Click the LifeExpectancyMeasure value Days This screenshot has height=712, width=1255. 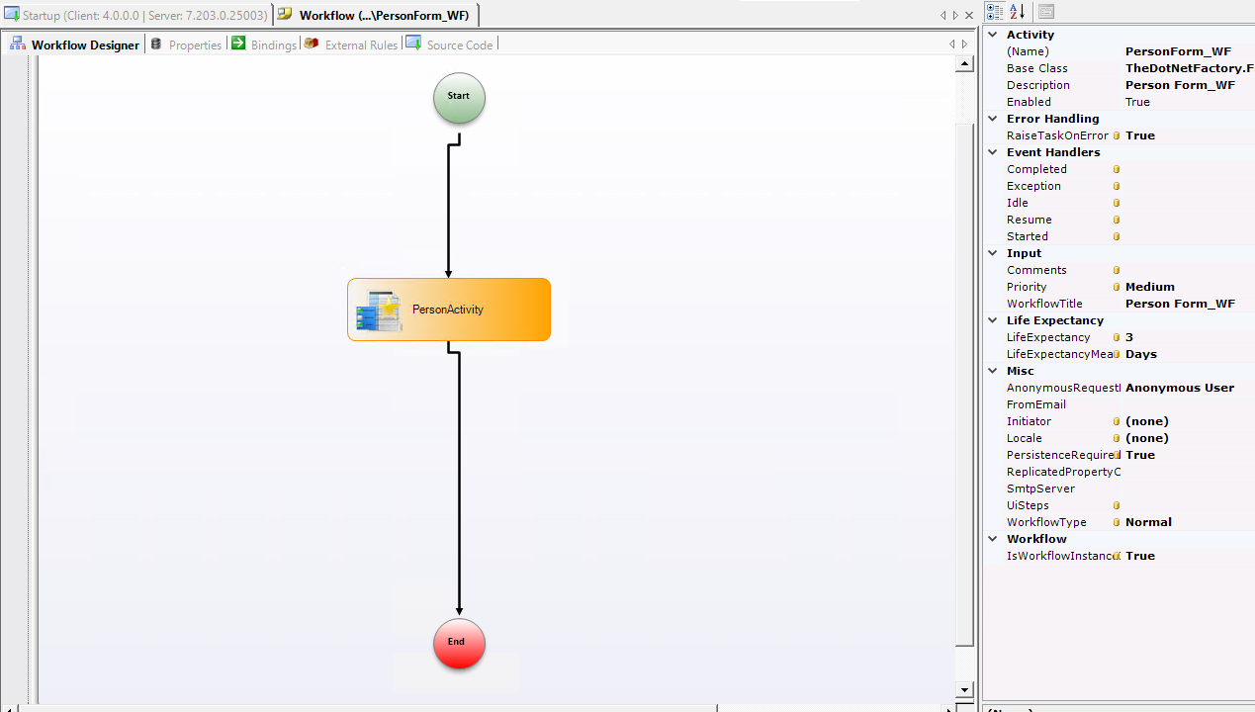pyautogui.click(x=1141, y=354)
